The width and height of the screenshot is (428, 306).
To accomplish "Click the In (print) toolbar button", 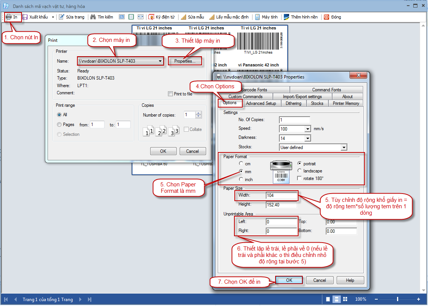I will pyautogui.click(x=12, y=17).
